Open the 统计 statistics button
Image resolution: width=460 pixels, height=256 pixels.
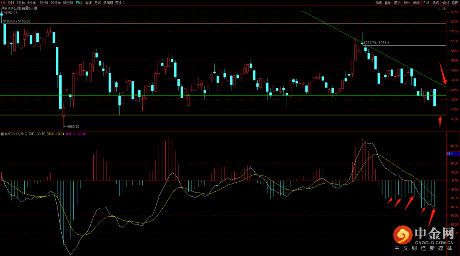pyautogui.click(x=407, y=3)
